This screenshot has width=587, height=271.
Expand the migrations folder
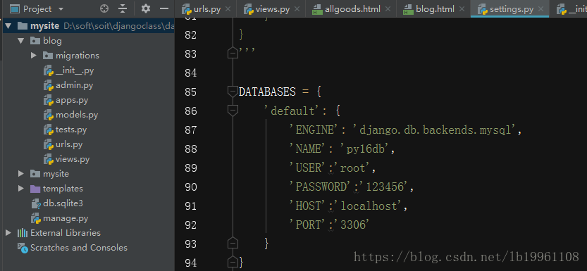pyautogui.click(x=34, y=56)
